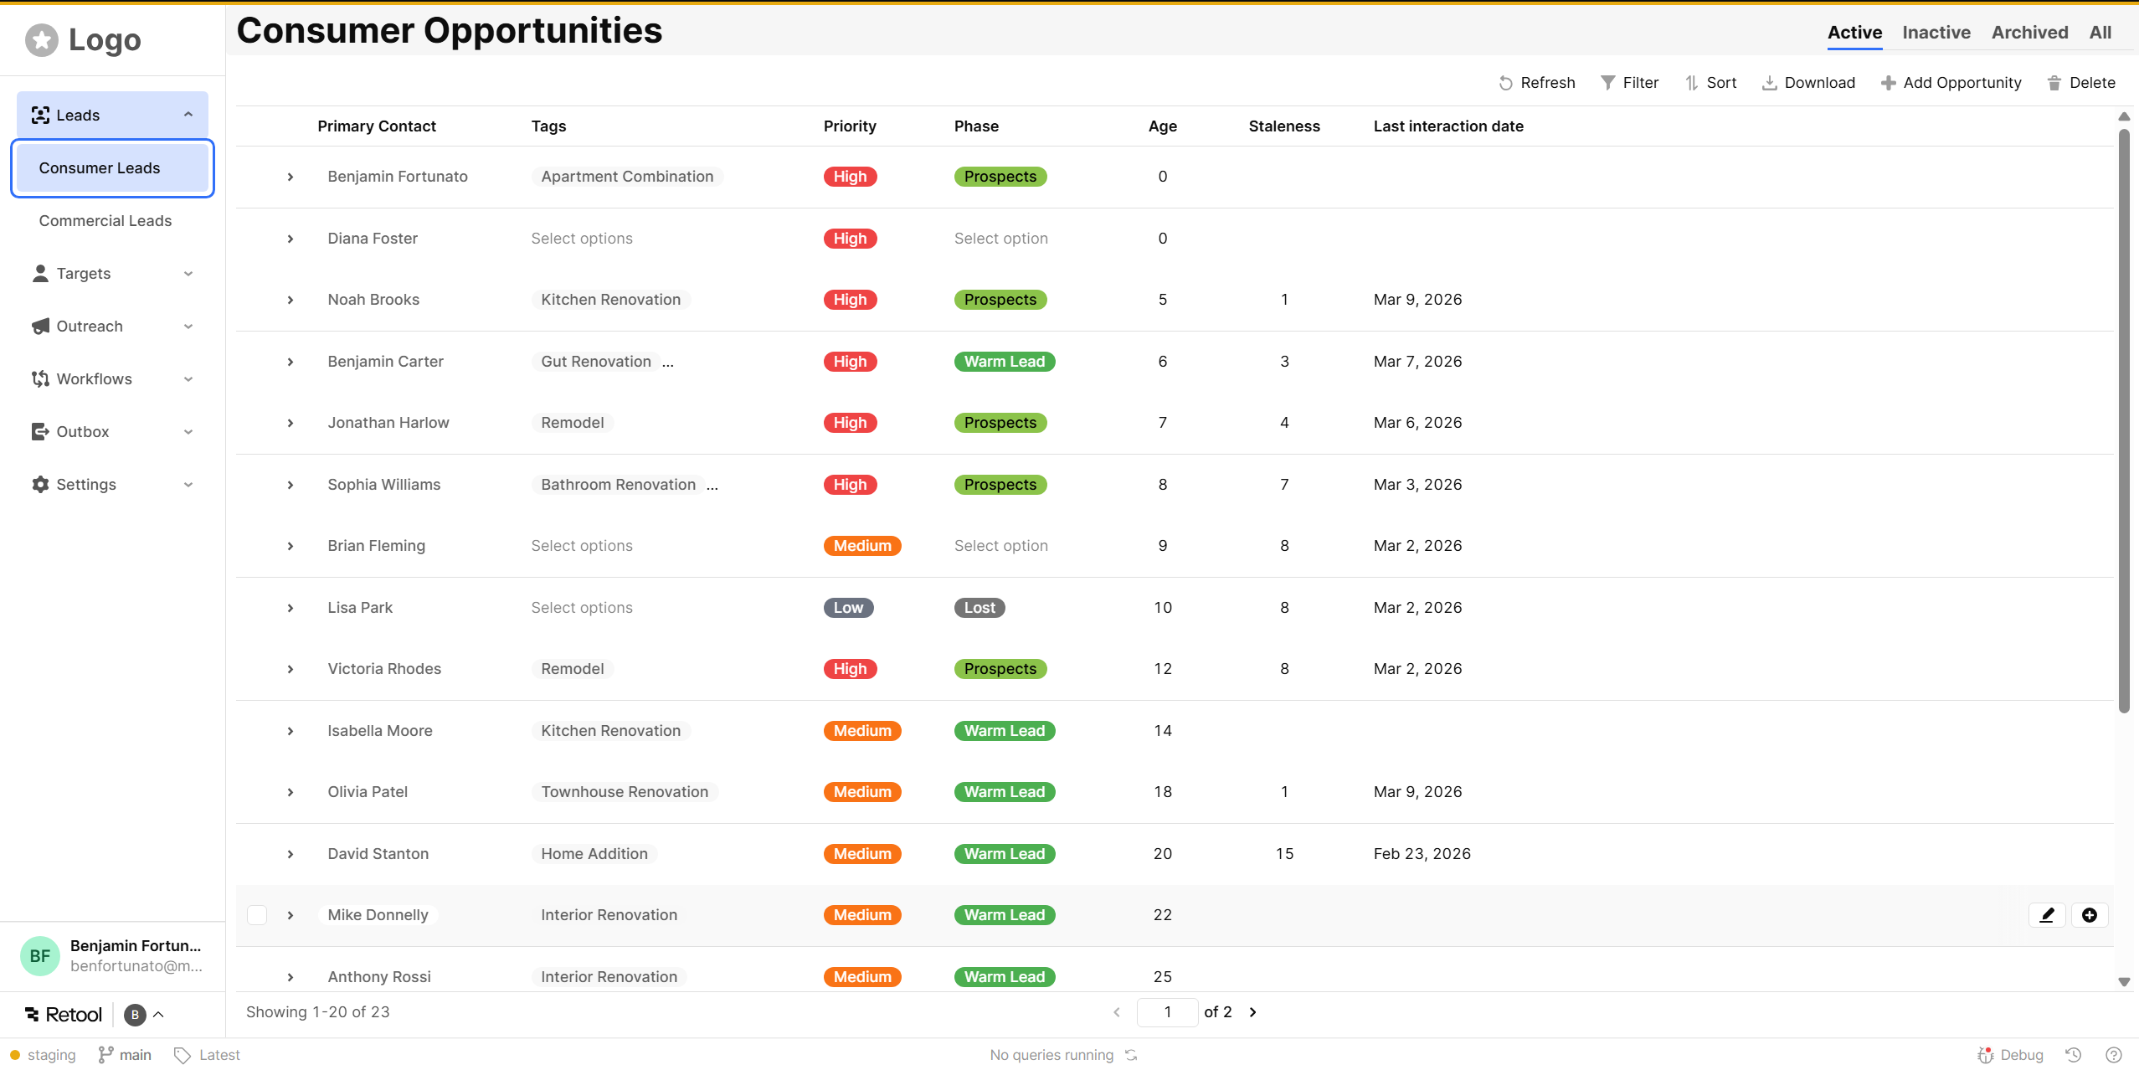Click the page number input field
The width and height of the screenshot is (2139, 1070).
coord(1167,1012)
